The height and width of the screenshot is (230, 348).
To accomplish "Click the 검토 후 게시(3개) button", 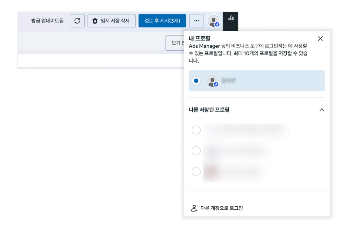I will click(162, 21).
